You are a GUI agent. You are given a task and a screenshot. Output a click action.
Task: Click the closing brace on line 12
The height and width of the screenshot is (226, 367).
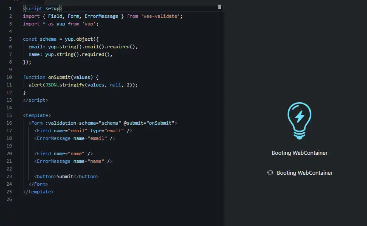coord(24,92)
